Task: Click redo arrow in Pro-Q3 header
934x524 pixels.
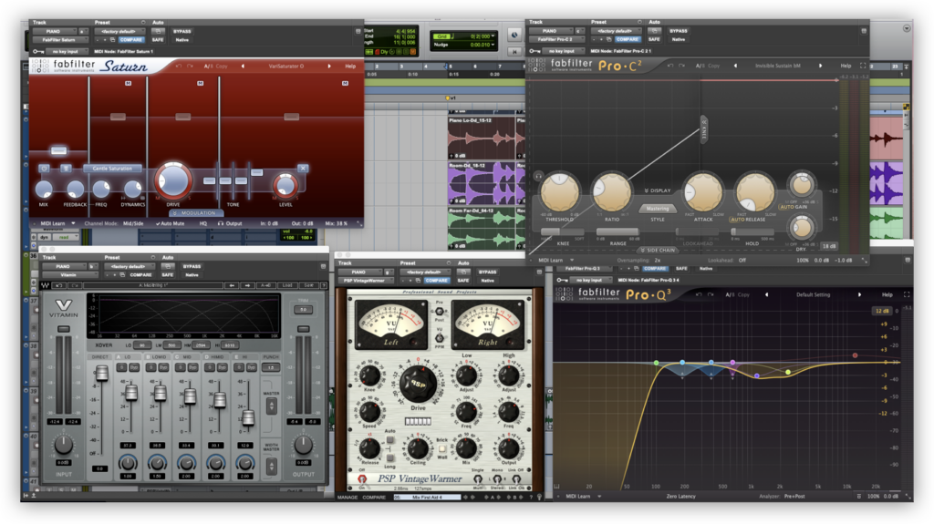Action: [x=711, y=294]
